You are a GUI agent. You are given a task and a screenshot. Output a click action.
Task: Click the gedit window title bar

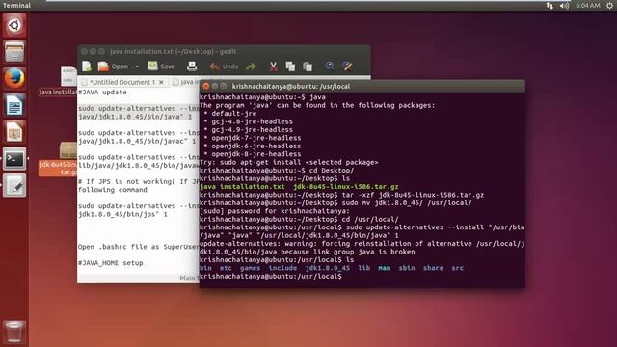(x=224, y=51)
